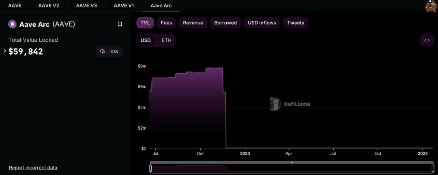Image resolution: width=438 pixels, height=175 pixels.
Task: Open the embed chart code icon
Action: (427, 40)
